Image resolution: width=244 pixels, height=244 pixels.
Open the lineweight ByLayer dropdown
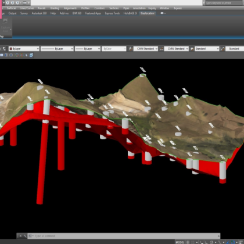tap(88, 49)
